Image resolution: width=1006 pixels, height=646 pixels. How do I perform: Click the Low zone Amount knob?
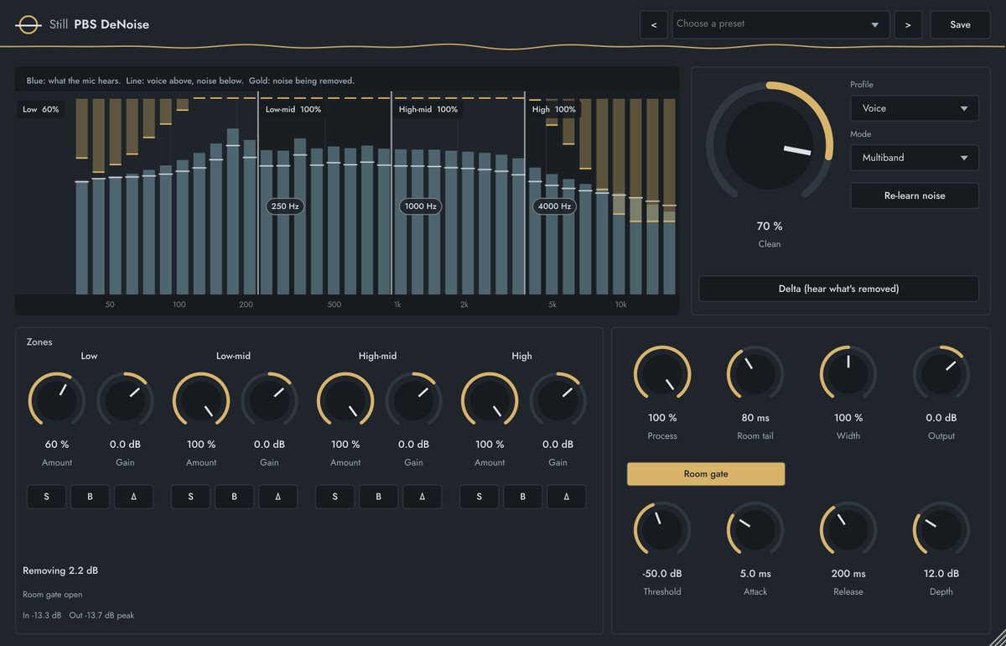[57, 400]
